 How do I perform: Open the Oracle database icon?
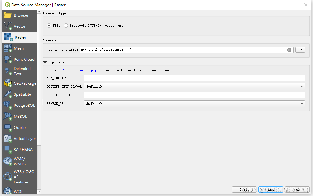click(x=8, y=127)
